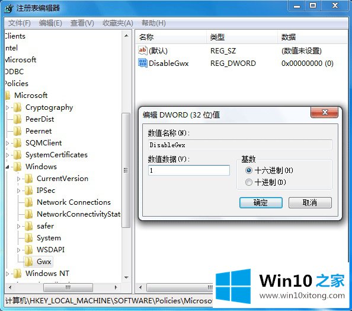
Task: Expand the SQMClient tree node
Action: [8, 143]
